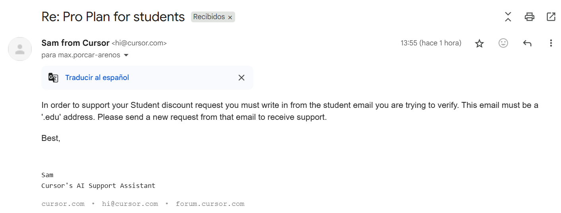Click the hi@cursor.com signature link
The height and width of the screenshot is (213, 561).
click(x=130, y=204)
